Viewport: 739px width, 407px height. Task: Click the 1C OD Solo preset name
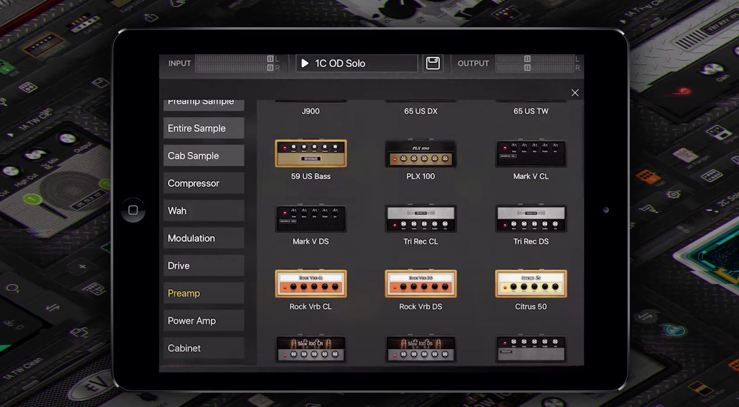[340, 63]
